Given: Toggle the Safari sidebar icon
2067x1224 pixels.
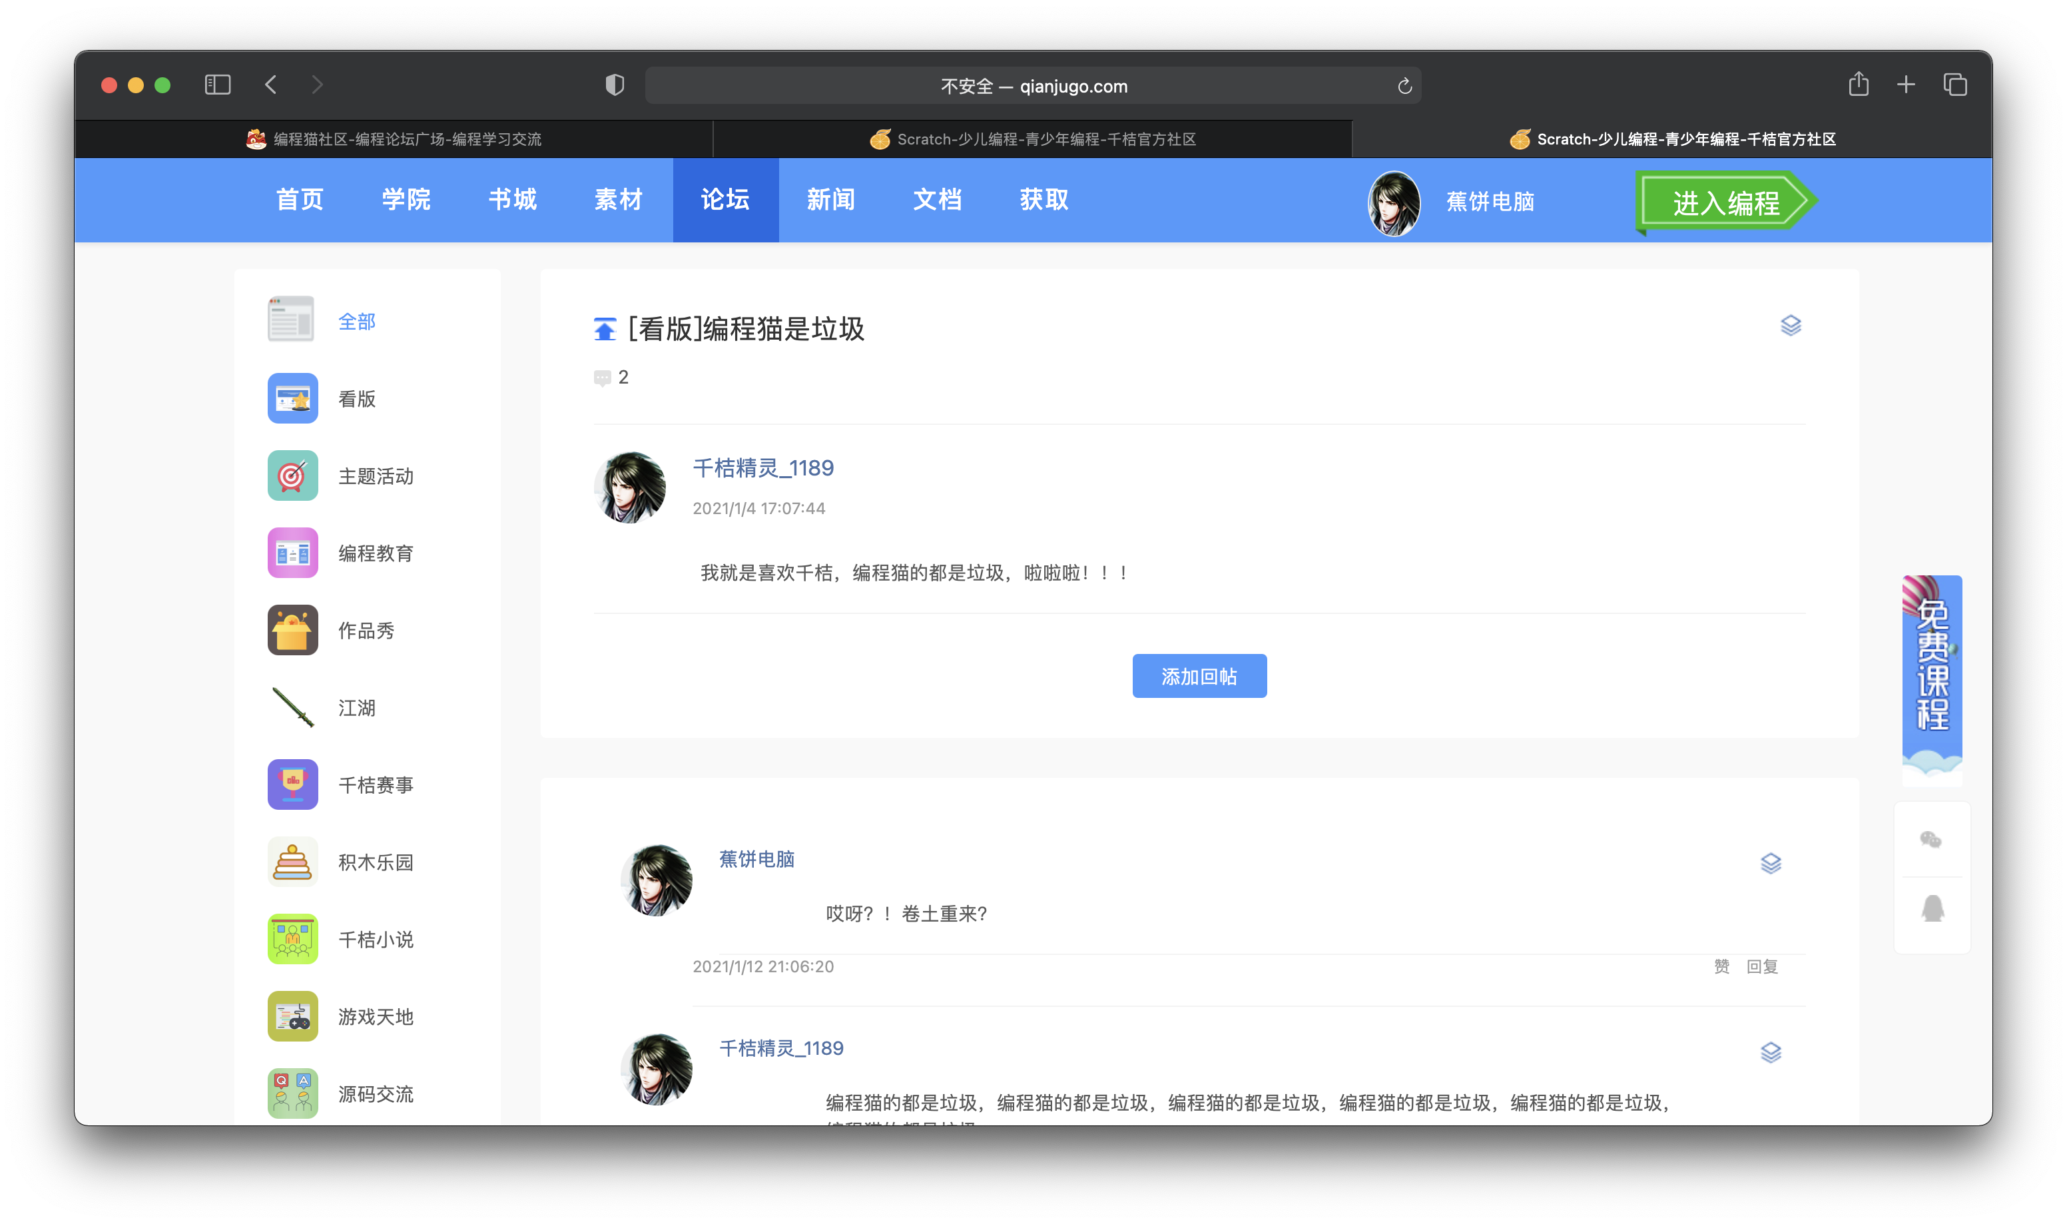Looking at the screenshot, I should pyautogui.click(x=218, y=85).
